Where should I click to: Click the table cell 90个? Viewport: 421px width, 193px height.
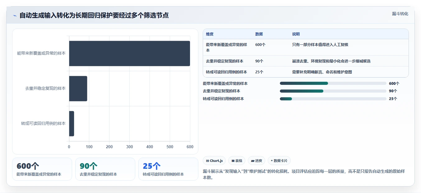(x=259, y=61)
